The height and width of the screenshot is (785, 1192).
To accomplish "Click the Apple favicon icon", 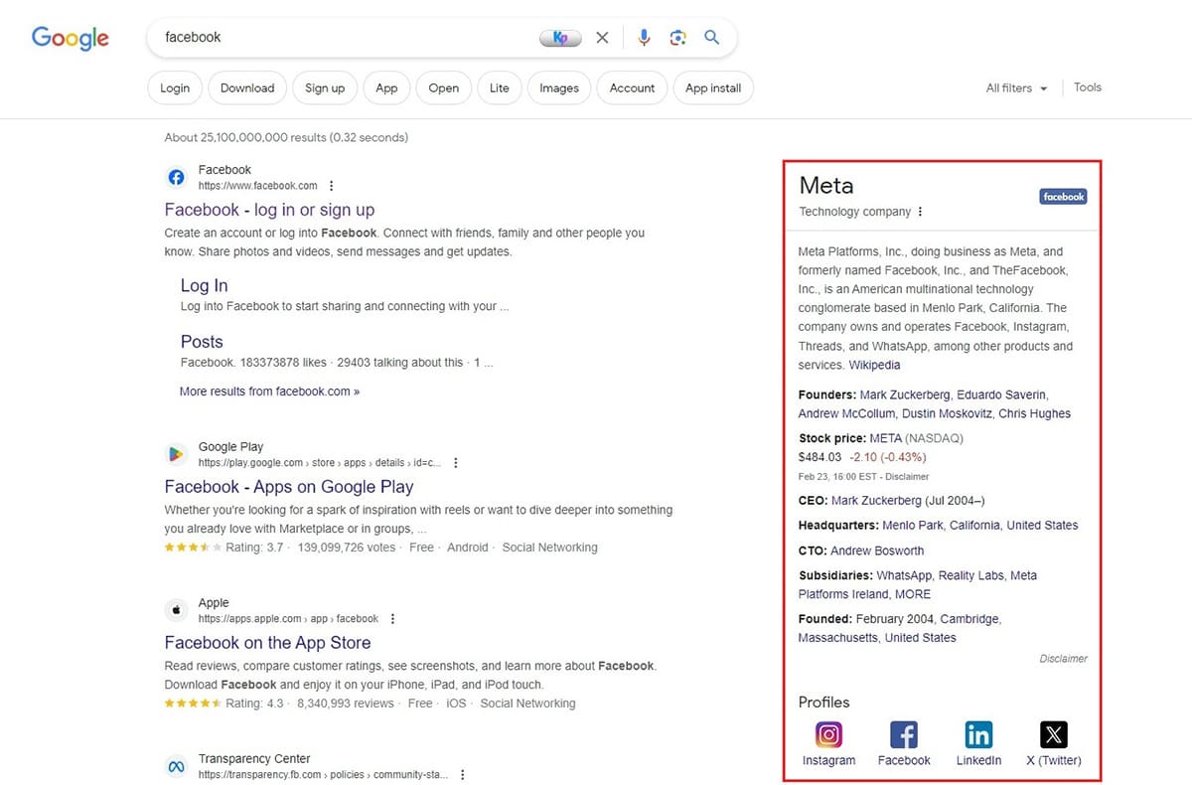I will tap(176, 610).
